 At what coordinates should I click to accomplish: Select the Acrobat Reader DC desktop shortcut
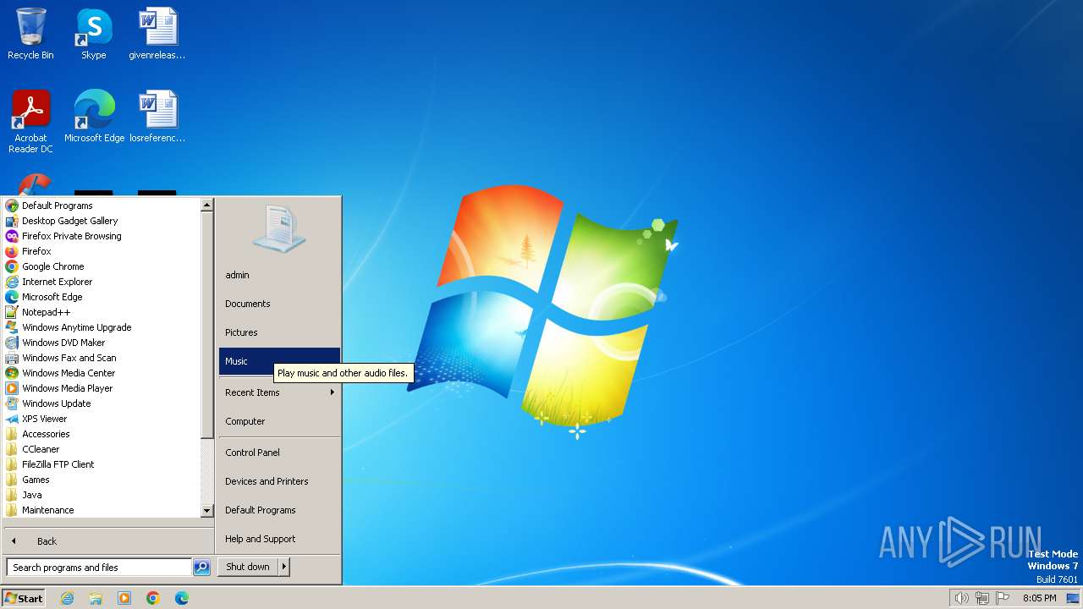(30, 122)
